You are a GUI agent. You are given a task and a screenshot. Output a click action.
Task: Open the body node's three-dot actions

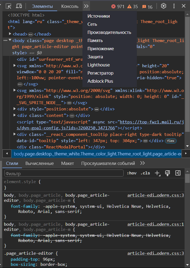coord(5,40)
